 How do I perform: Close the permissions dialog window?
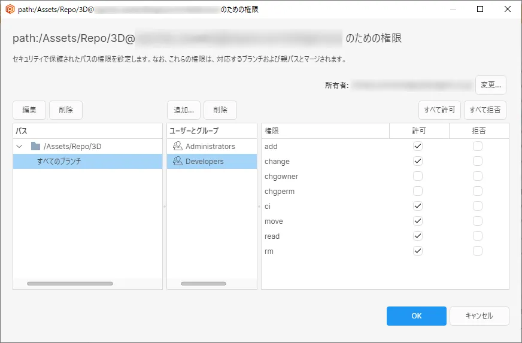(x=508, y=9)
